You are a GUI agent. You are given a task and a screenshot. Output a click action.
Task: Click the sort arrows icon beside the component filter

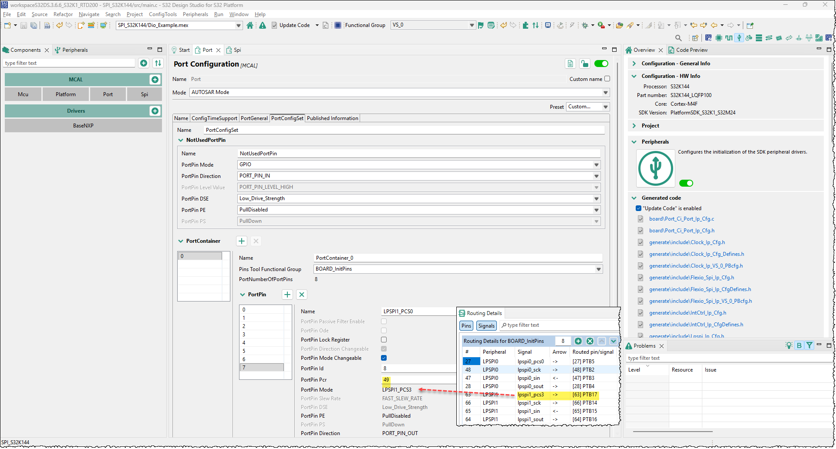point(158,63)
